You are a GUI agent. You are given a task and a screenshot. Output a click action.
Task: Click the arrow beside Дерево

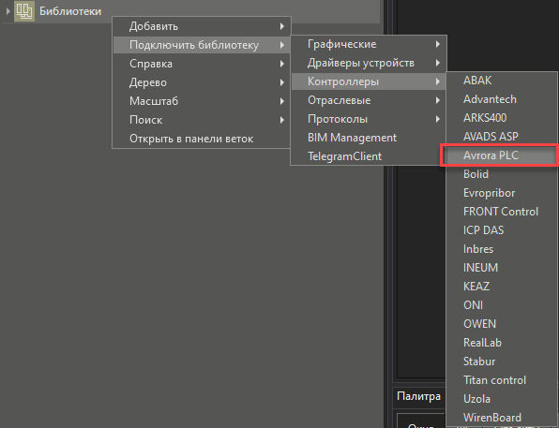[x=282, y=82]
